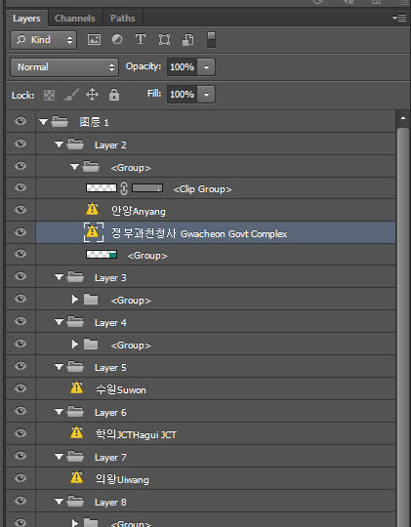Screen dimensions: 411x527
Task: Lock transparent pixels icon
Action: [x=49, y=95]
